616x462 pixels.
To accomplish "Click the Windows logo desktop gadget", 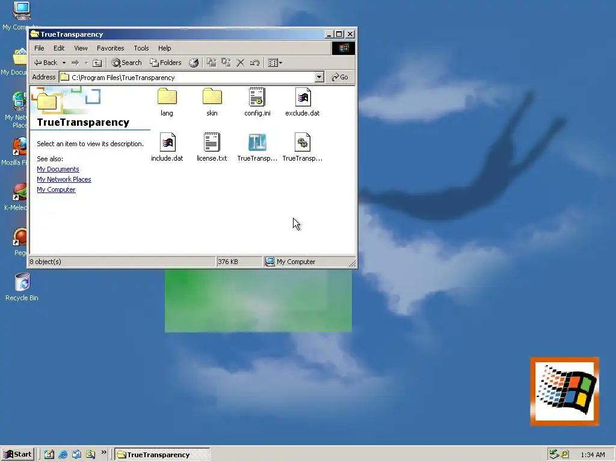I will click(x=564, y=391).
